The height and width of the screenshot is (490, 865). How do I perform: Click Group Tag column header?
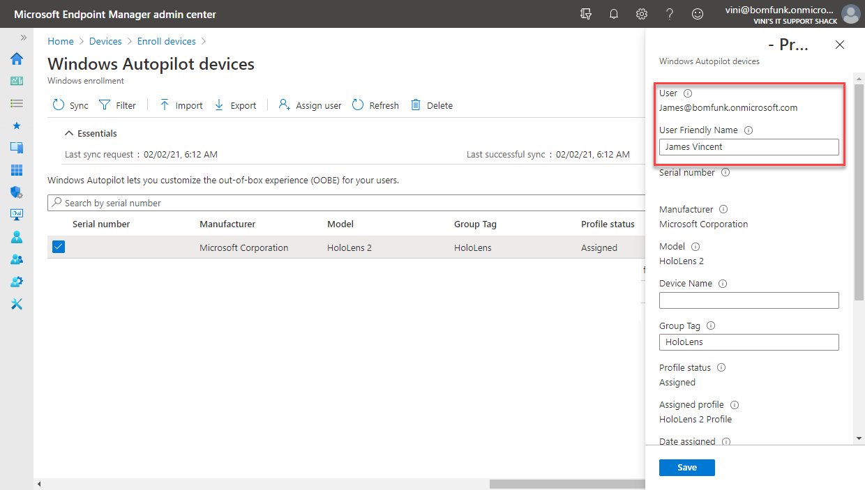[475, 224]
